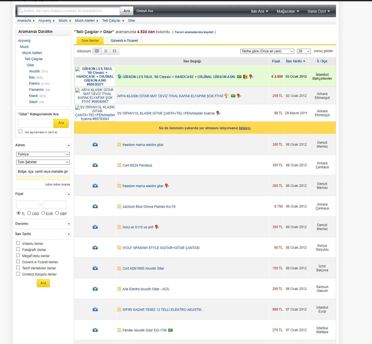Enable the 'Videolu ilanlar' checkbox

[x=18, y=243]
